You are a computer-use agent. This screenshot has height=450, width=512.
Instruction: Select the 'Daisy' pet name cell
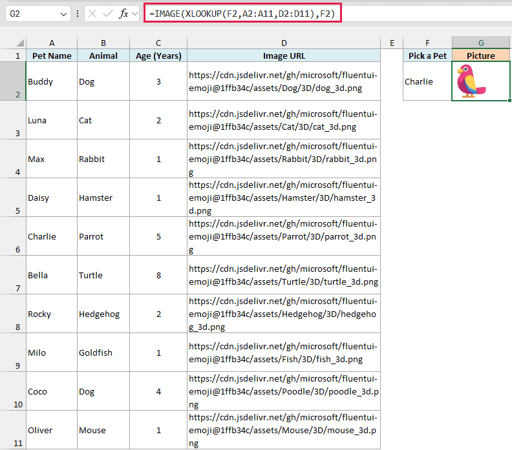52,198
